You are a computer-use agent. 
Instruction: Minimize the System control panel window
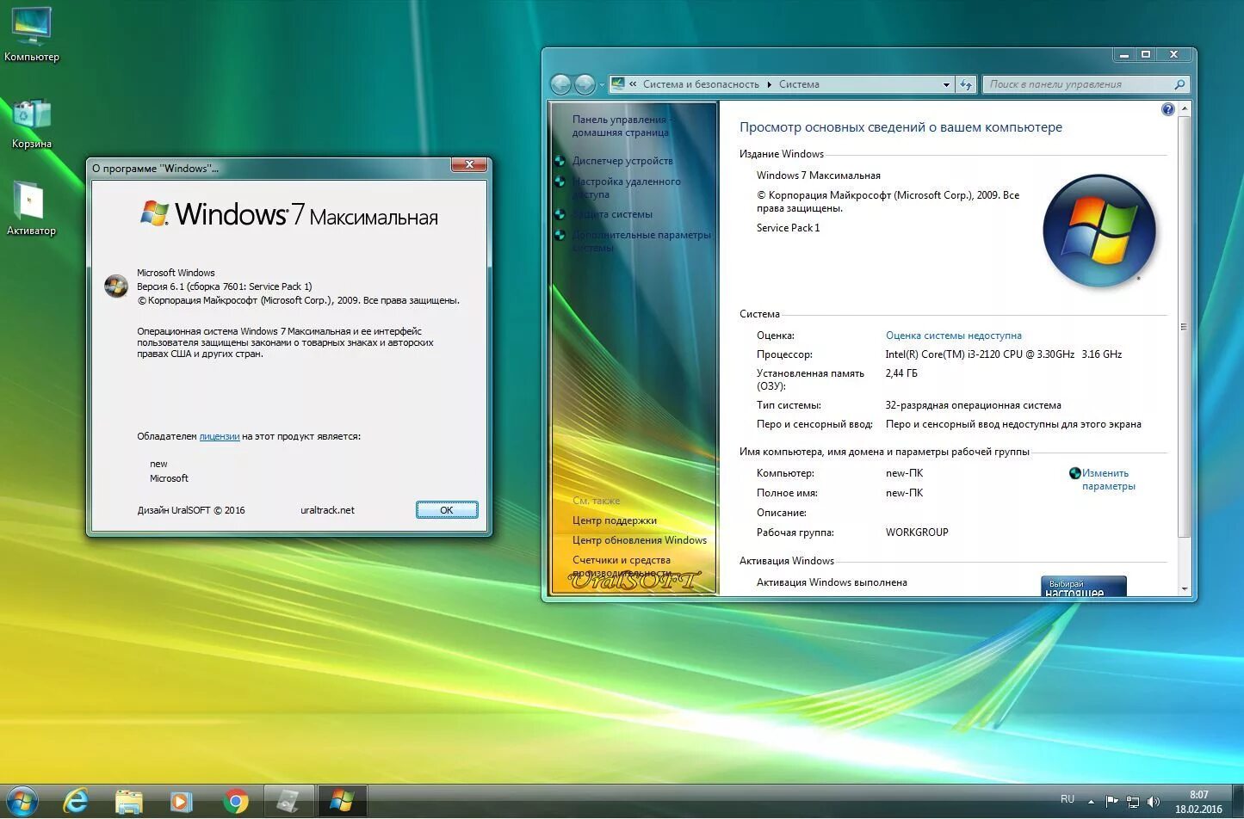click(1123, 54)
